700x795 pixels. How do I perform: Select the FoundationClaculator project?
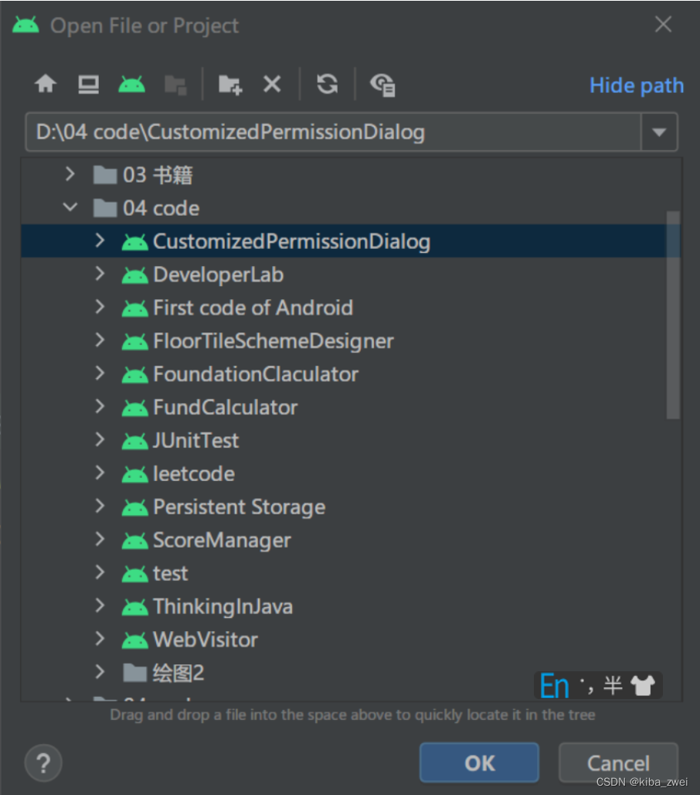click(256, 374)
